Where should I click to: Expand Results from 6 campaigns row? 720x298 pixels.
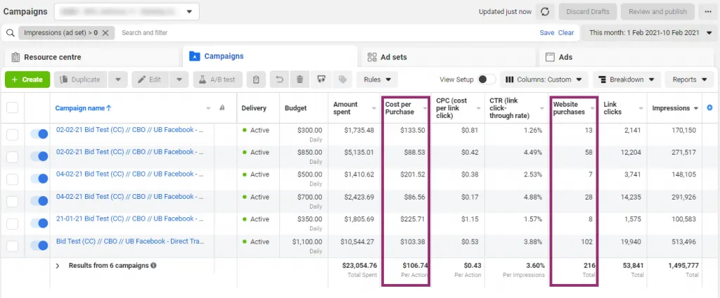point(58,266)
